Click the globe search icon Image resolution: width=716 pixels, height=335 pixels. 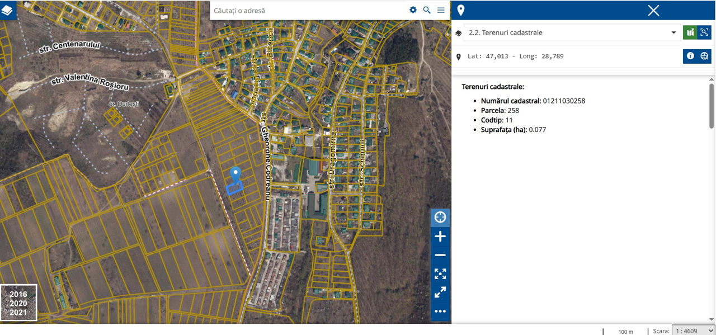click(704, 56)
